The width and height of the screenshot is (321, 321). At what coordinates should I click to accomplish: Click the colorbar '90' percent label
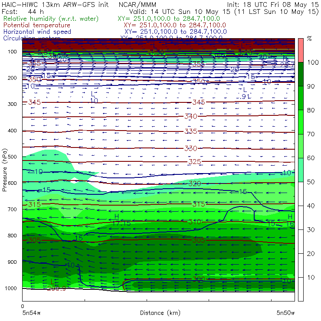click(x=311, y=86)
